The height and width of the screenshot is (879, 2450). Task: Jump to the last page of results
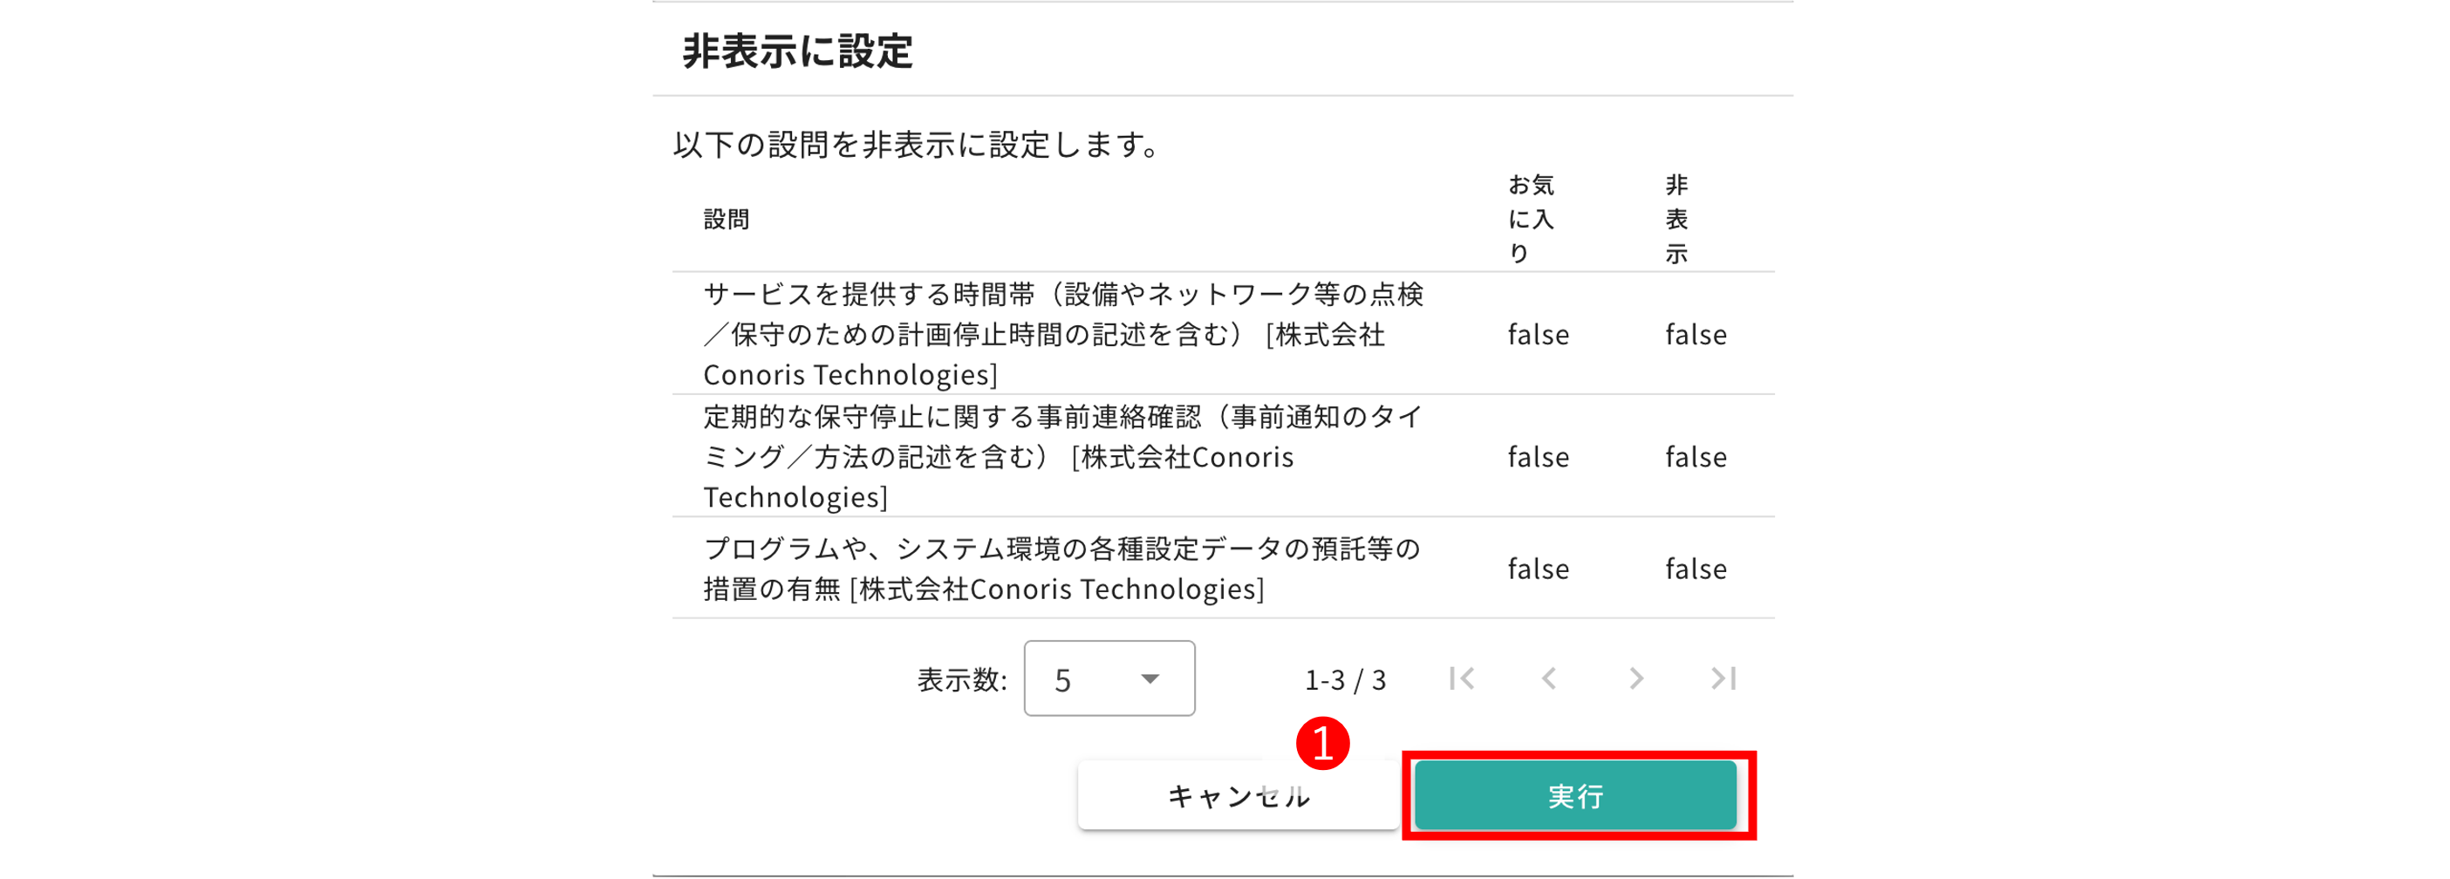click(1723, 678)
